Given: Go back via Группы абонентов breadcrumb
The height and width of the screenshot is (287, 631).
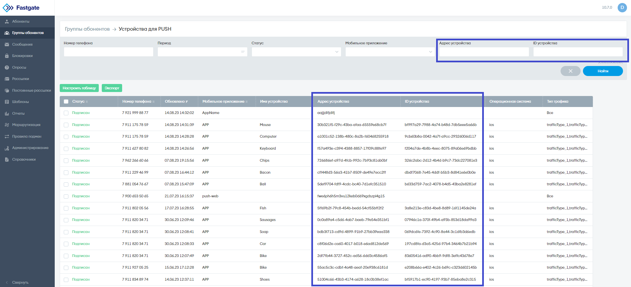Looking at the screenshot, I should tap(87, 29).
